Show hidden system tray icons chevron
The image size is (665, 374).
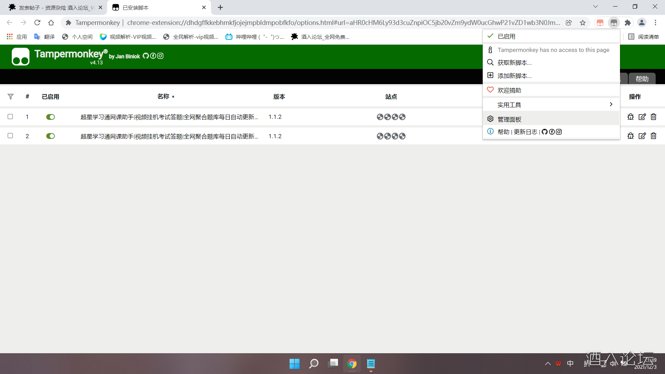(x=548, y=364)
